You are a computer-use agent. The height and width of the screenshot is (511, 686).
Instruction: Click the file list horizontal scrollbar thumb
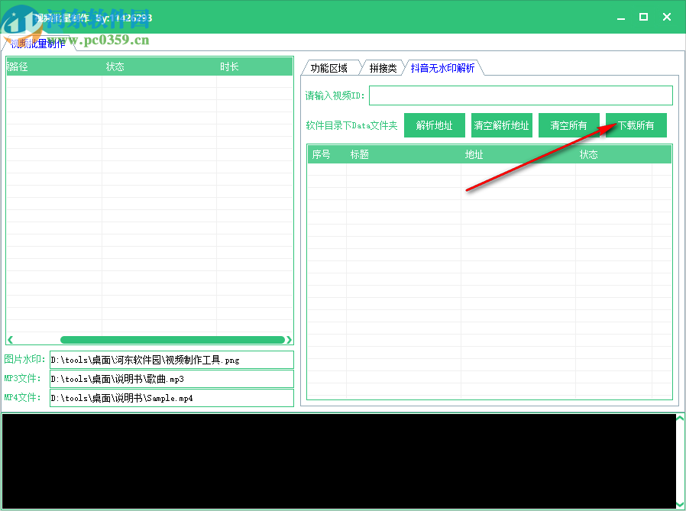pos(173,340)
